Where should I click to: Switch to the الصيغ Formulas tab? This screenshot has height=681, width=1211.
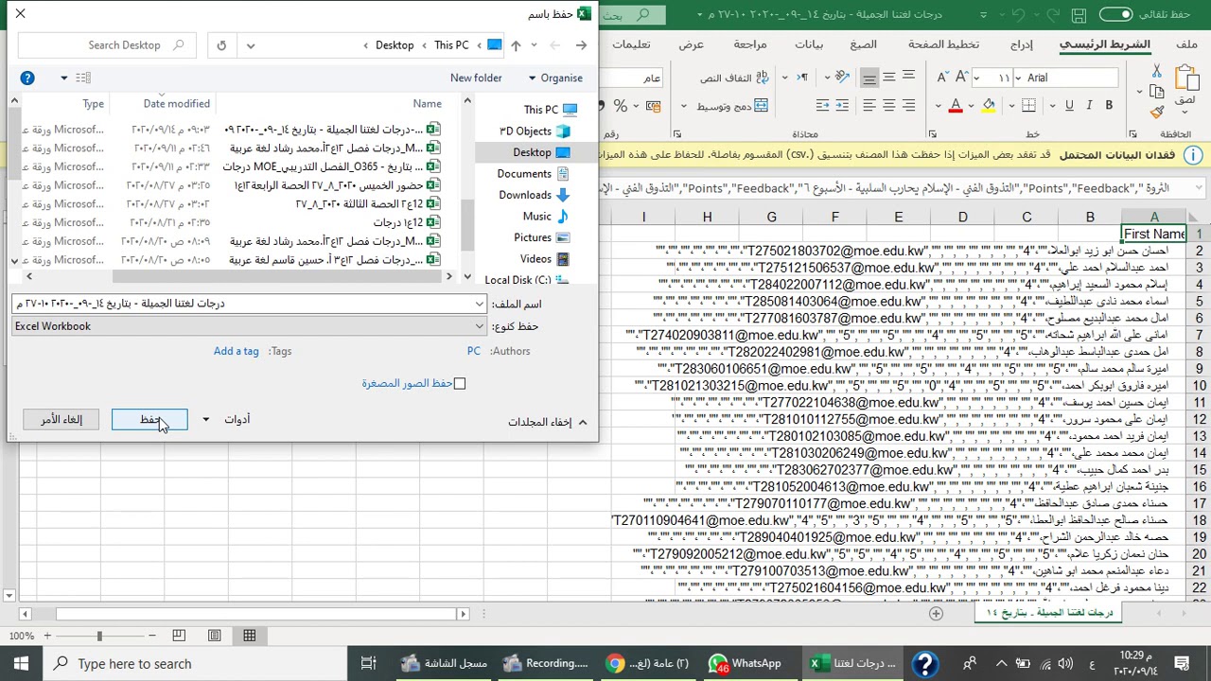[863, 44]
